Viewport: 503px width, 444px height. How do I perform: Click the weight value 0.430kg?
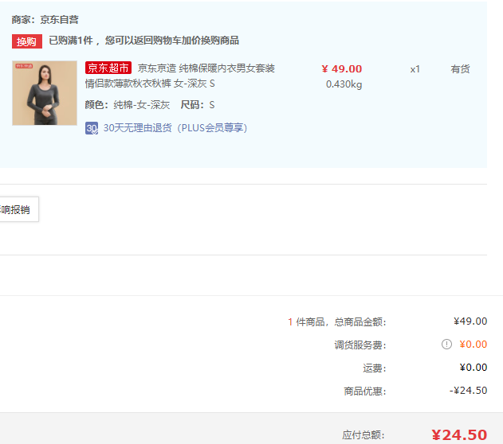pyautogui.click(x=344, y=84)
